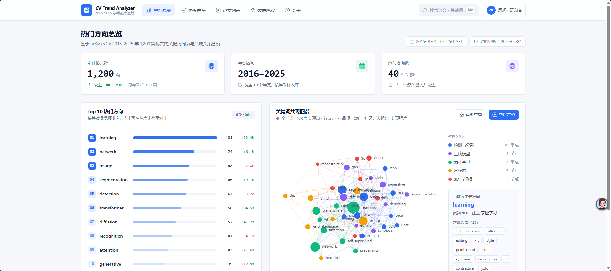Viewport: 611px width, 271px height.
Task: Click the network frequency bar
Action: coord(175,152)
